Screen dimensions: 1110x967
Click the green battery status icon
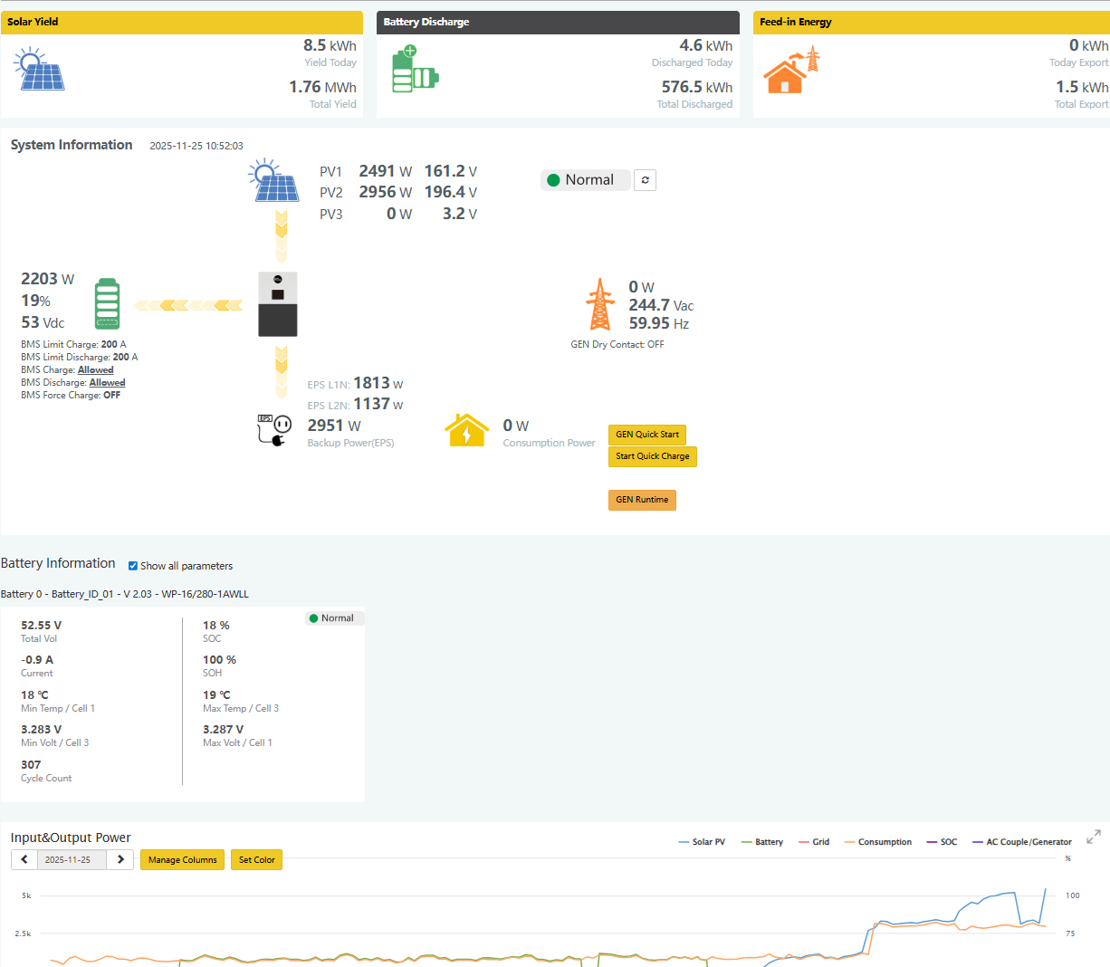[107, 304]
